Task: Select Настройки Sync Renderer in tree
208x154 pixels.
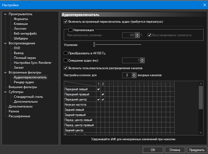Action: point(33,63)
